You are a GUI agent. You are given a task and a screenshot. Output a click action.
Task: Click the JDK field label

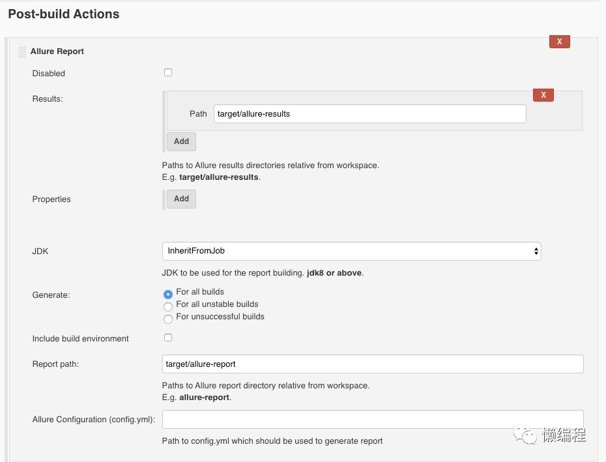pos(40,251)
